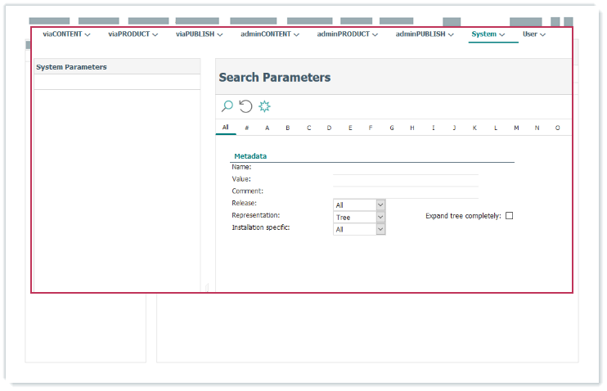The height and width of the screenshot is (391, 607).
Task: Open the adminCONTENT menu
Action: click(x=270, y=34)
